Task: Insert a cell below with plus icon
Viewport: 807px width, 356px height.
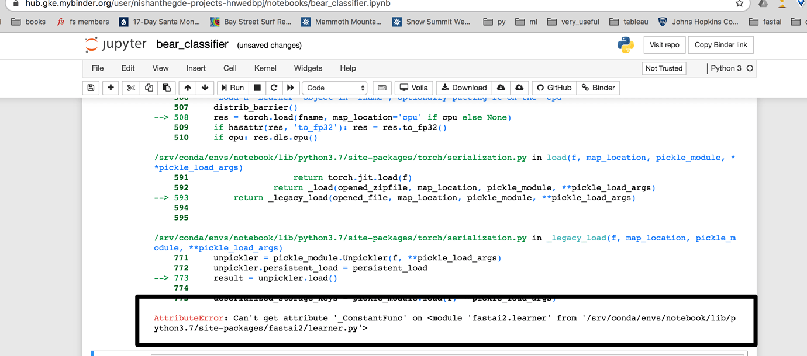Action: pos(111,88)
